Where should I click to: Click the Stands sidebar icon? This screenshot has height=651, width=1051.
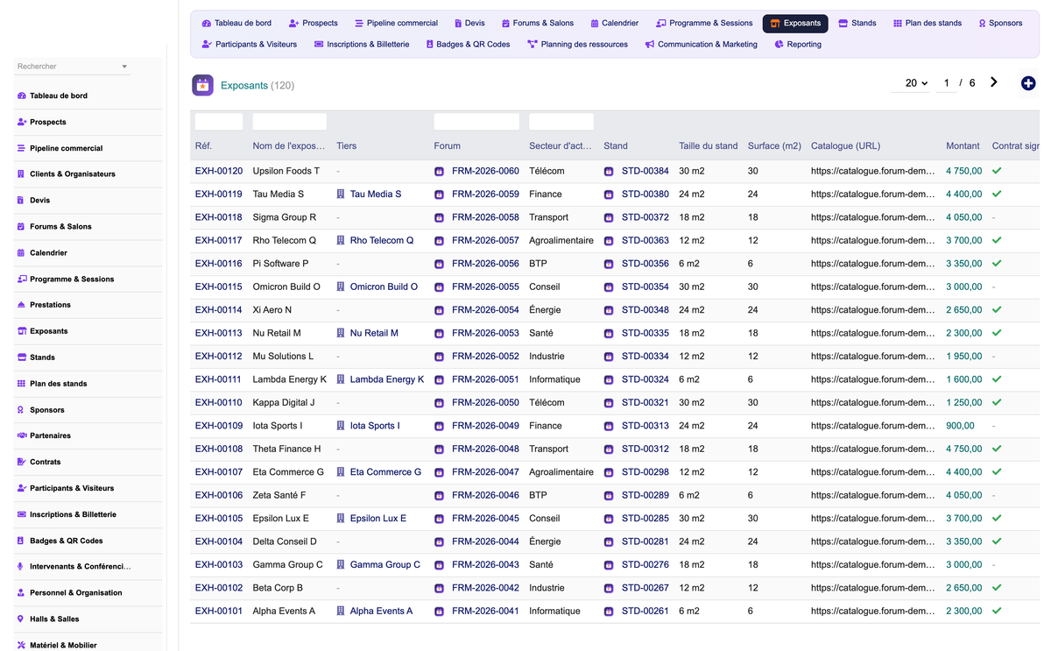coord(21,357)
